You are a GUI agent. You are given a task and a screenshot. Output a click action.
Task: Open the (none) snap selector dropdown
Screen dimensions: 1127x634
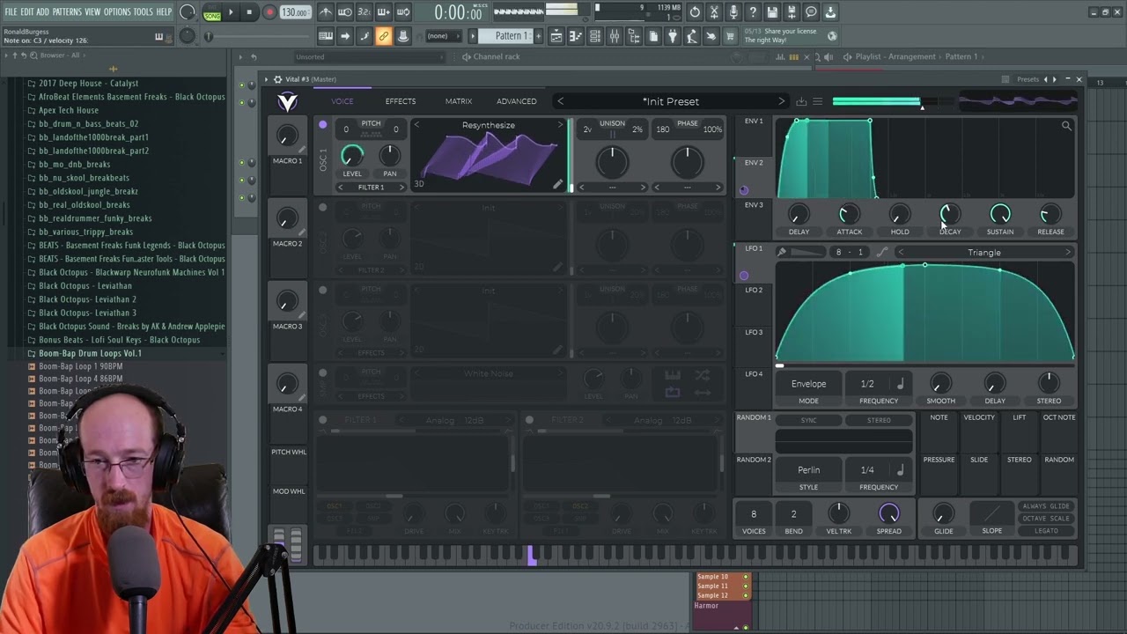pos(442,36)
